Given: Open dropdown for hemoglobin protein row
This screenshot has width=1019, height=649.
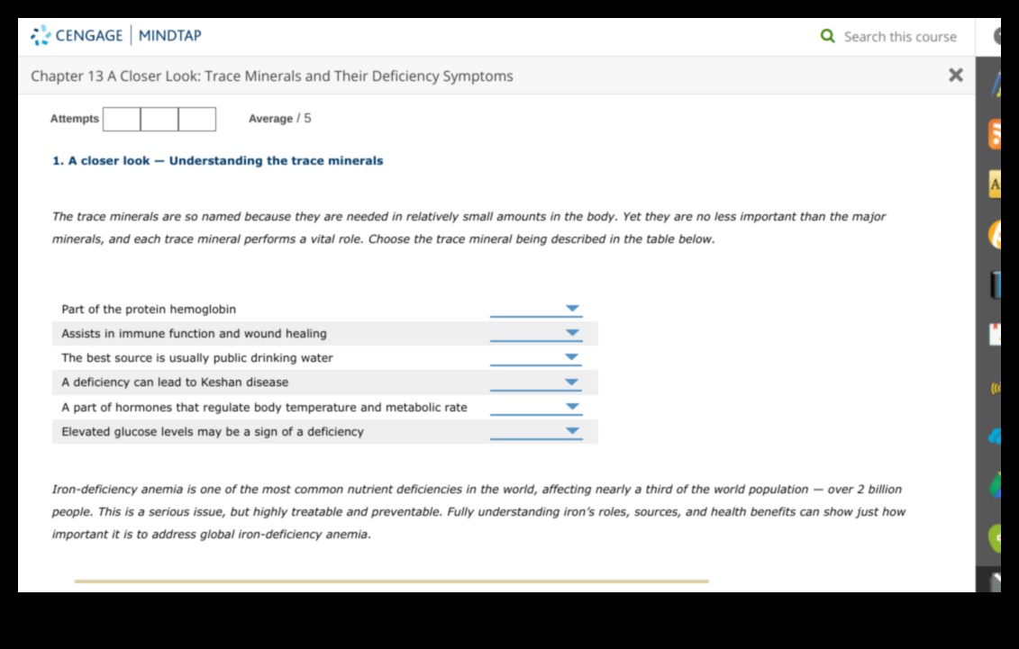Looking at the screenshot, I should click(536, 309).
